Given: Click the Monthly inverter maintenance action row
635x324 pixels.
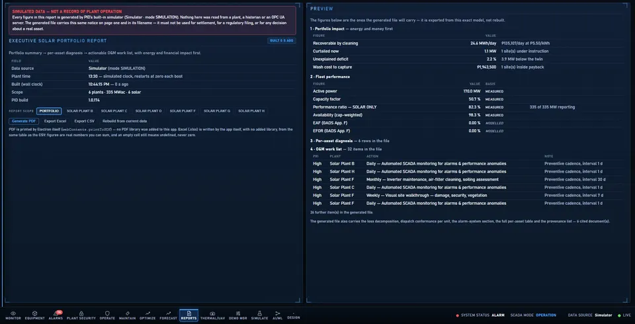Looking at the screenshot, I should [468, 179].
